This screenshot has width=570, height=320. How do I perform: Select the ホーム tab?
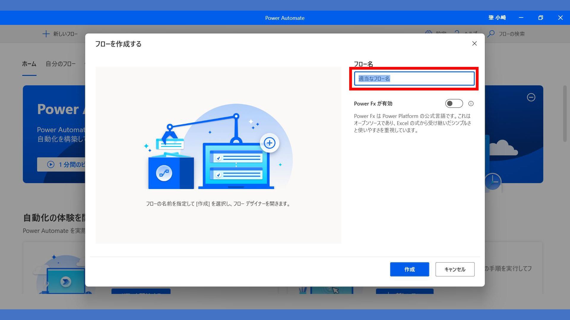coord(29,64)
